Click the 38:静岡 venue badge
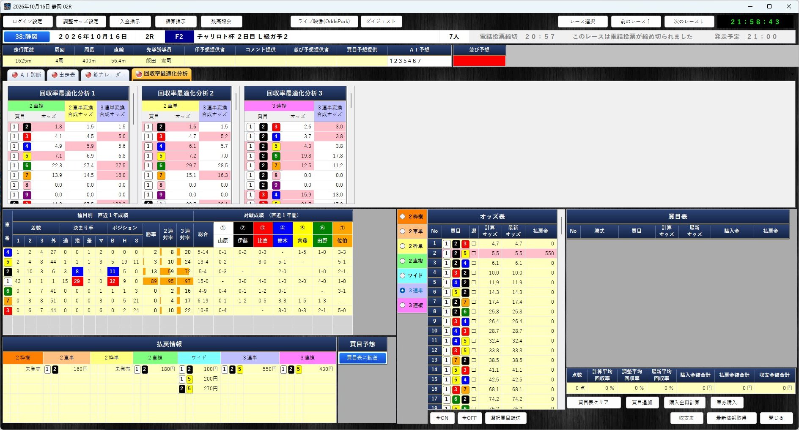The height and width of the screenshot is (430, 799). (x=27, y=37)
